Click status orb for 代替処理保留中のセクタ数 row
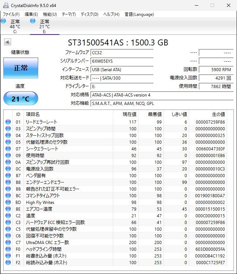 pyautogui.click(x=8, y=229)
